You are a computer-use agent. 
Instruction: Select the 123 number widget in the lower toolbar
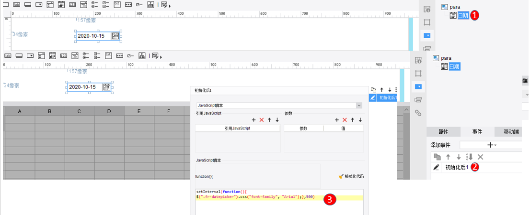(x=64, y=55)
